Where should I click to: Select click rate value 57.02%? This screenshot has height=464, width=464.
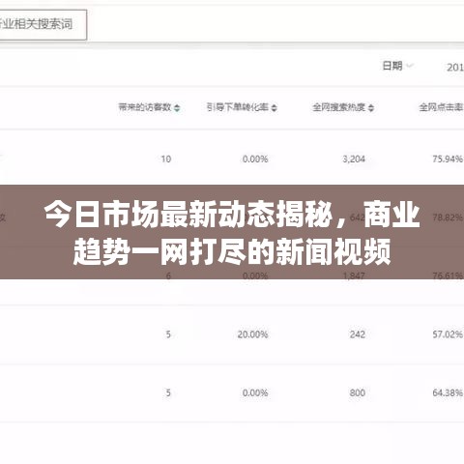pyautogui.click(x=448, y=334)
